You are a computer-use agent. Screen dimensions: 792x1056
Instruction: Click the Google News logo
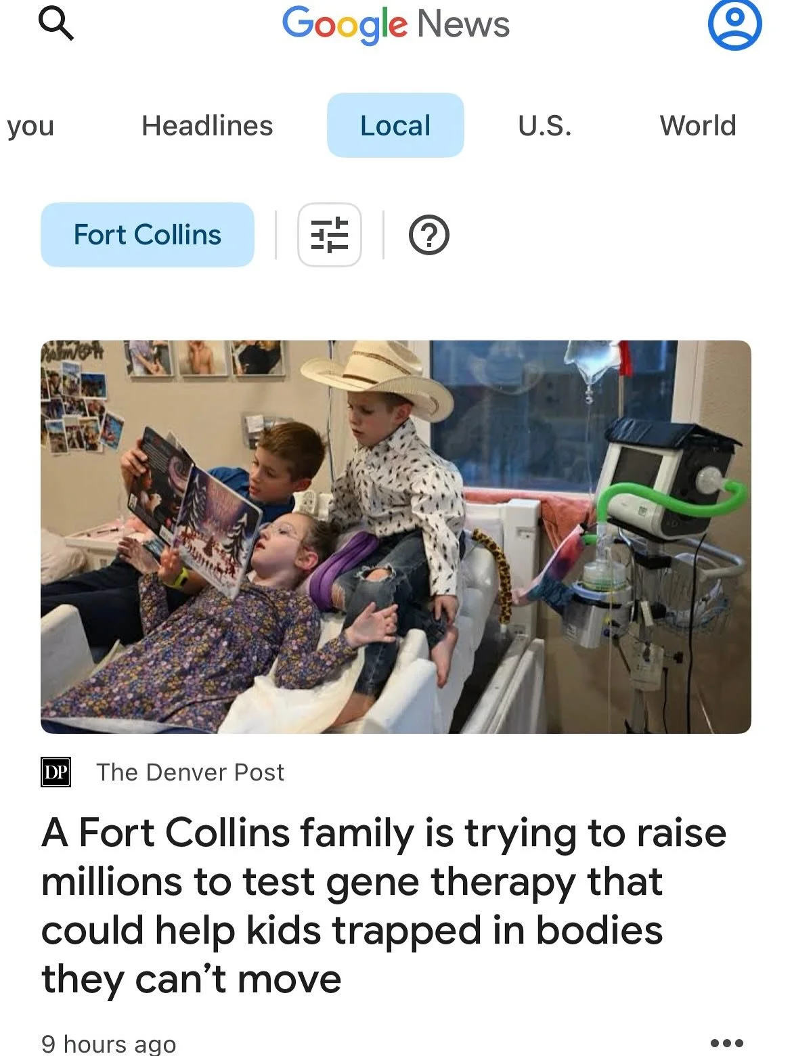(x=395, y=24)
